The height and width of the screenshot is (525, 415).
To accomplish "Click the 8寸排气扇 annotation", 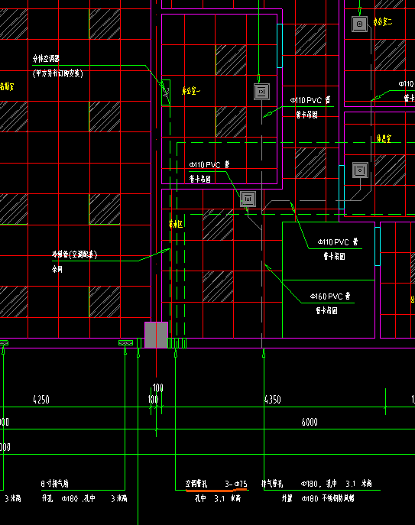I will coord(55,484).
